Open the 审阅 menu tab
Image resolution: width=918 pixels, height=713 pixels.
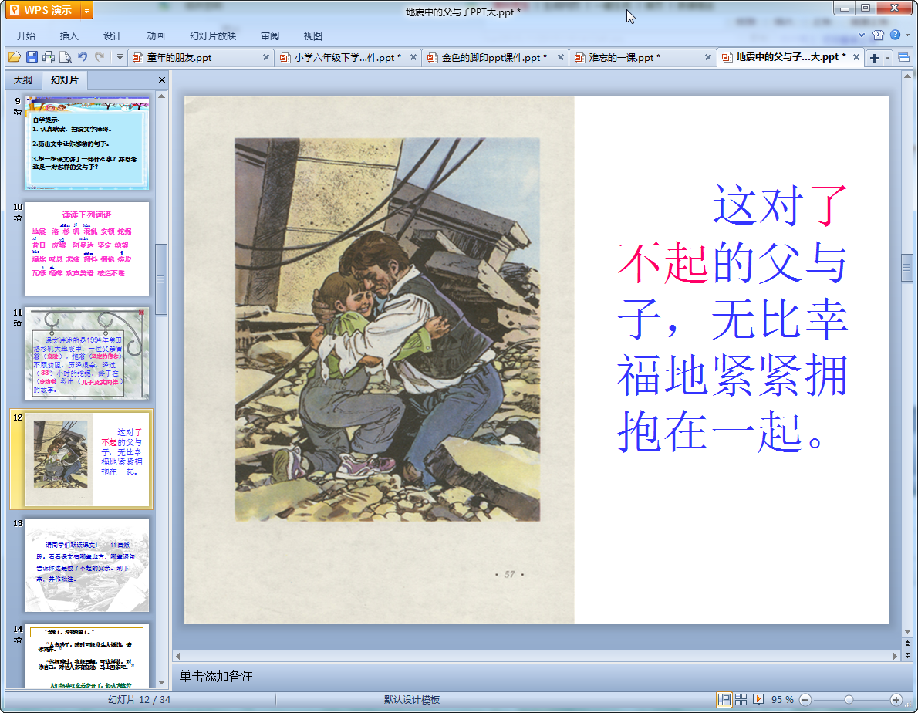[x=270, y=35]
